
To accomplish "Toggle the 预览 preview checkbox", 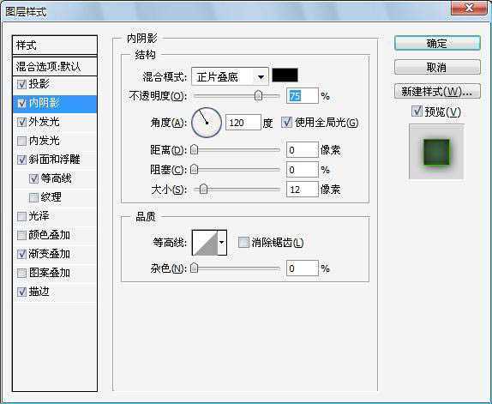I will 417,112.
